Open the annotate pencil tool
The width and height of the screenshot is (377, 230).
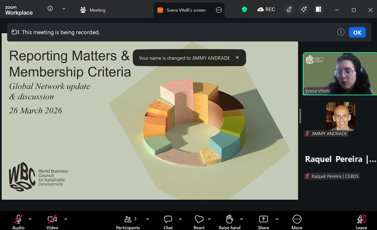tap(289, 9)
